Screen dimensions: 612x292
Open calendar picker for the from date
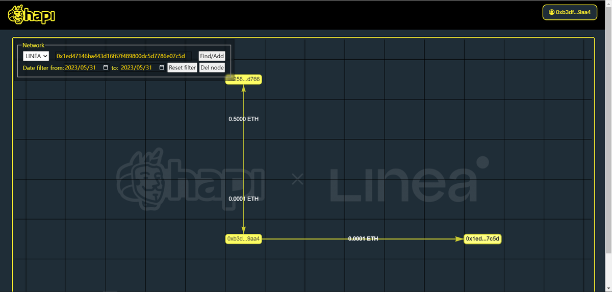click(x=106, y=67)
